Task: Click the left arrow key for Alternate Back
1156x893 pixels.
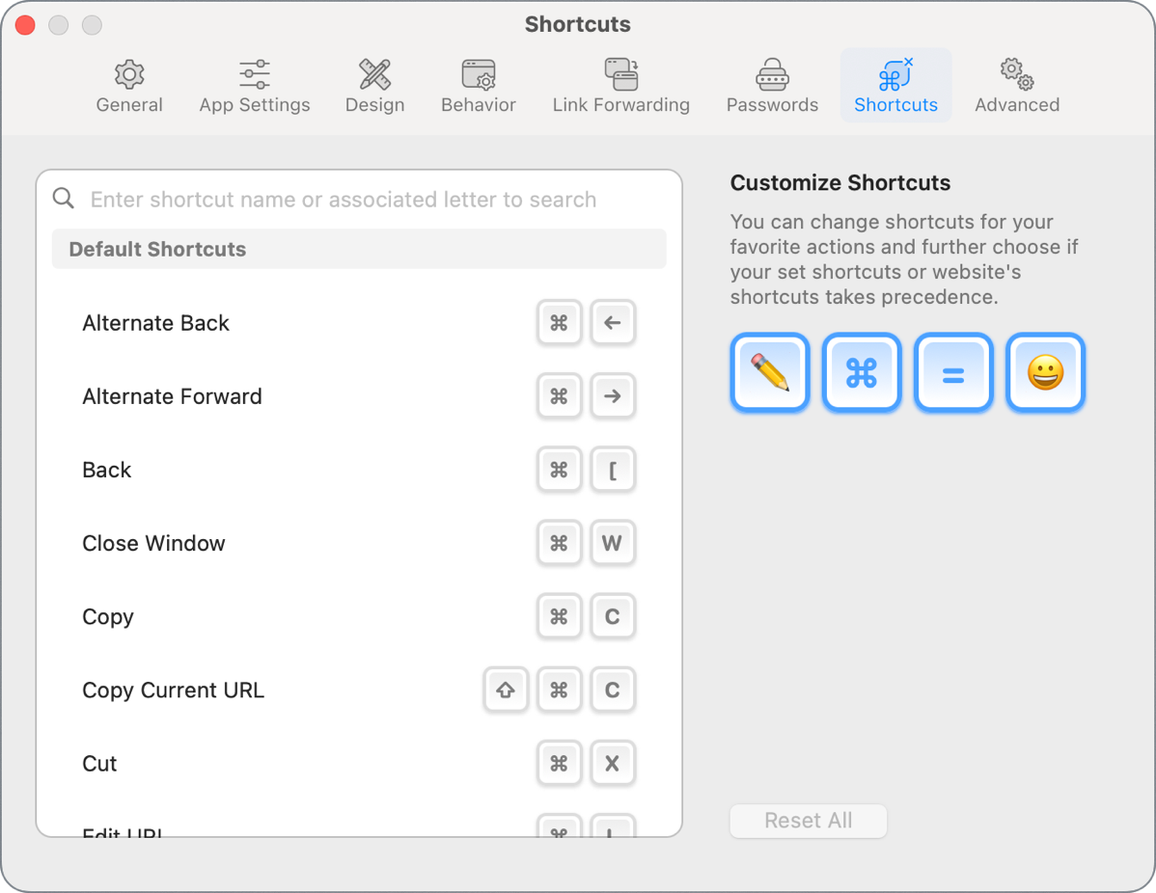Action: pos(613,323)
